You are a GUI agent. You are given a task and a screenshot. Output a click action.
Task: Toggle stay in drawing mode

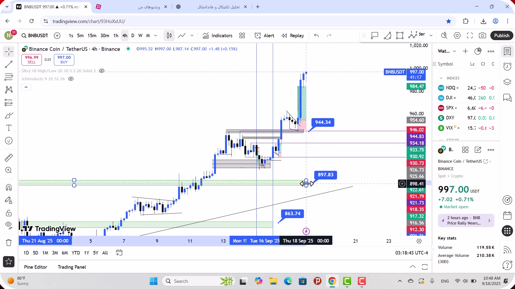point(9,200)
